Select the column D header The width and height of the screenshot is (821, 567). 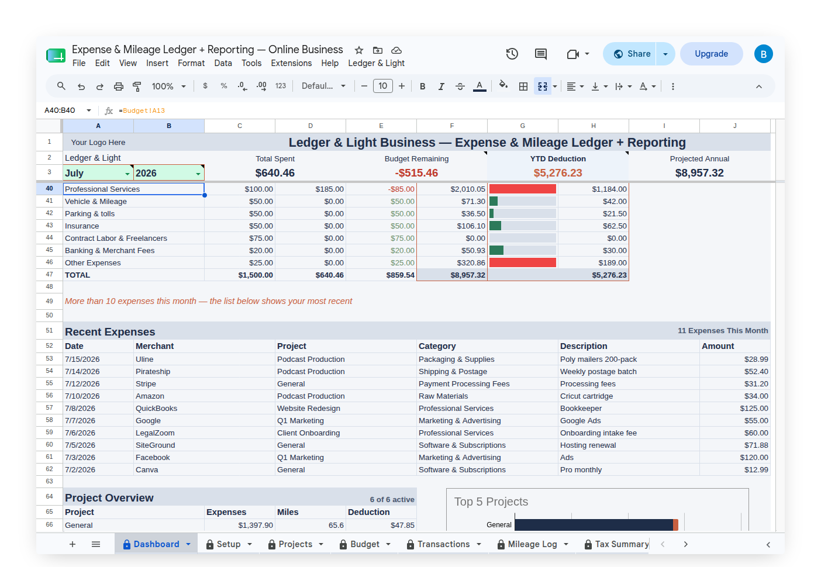point(311,126)
